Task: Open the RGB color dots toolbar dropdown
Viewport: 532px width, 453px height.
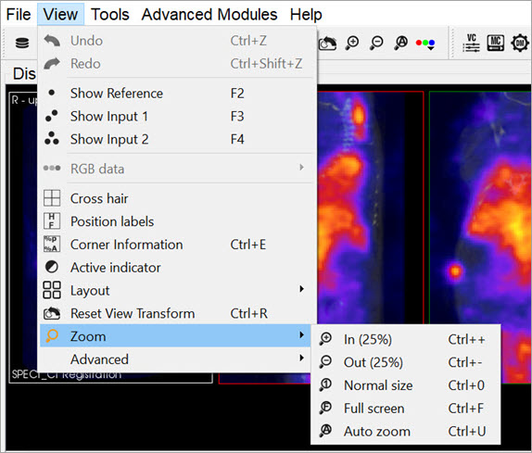Action: 425,44
